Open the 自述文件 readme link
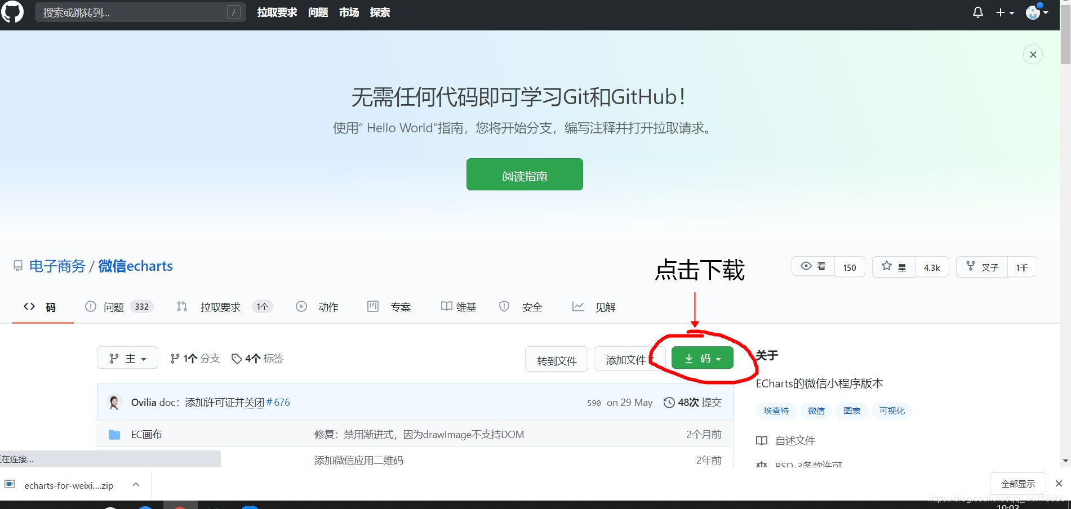This screenshot has width=1071, height=509. coord(786,440)
